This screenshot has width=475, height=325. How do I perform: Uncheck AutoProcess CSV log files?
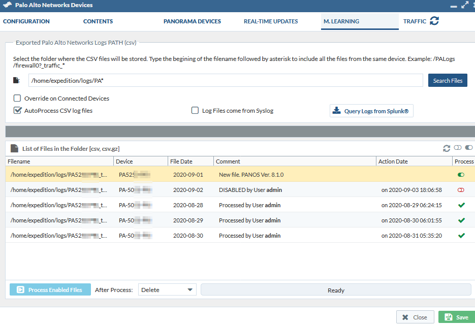click(x=17, y=110)
